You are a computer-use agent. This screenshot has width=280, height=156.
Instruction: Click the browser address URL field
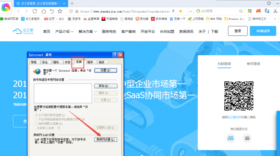[x=124, y=11]
